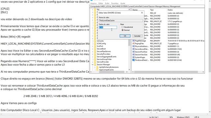Click the SystemPages value icon
211x118 pixels.
click(x=134, y=57)
